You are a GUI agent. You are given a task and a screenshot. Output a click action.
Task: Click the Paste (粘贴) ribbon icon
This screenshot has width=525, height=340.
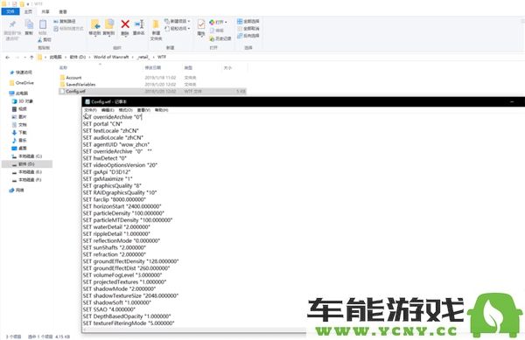[43, 24]
